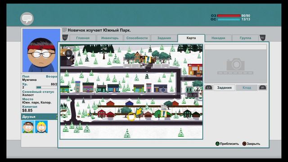Click the Новичок изучает Южный Парк status text

pyautogui.click(x=99, y=30)
